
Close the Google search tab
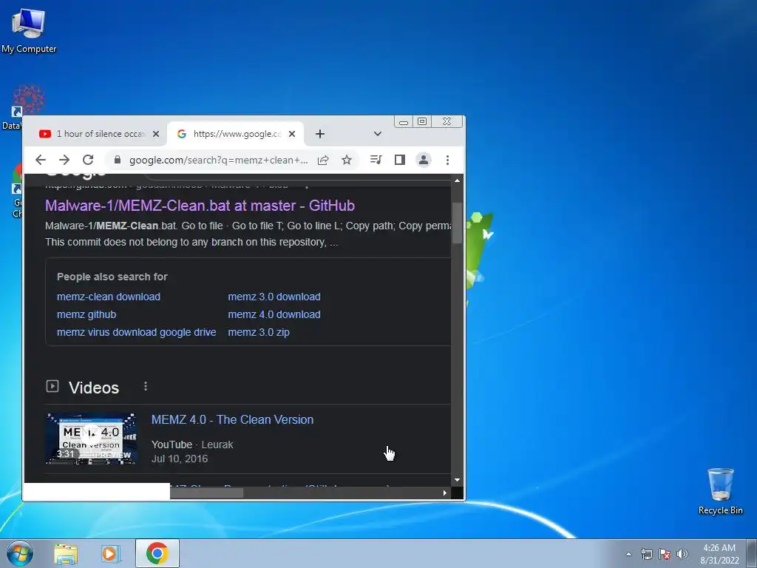[x=292, y=135]
